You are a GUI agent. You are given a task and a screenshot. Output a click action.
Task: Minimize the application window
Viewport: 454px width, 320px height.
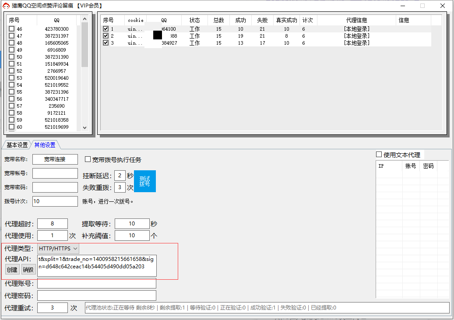(x=402, y=6)
